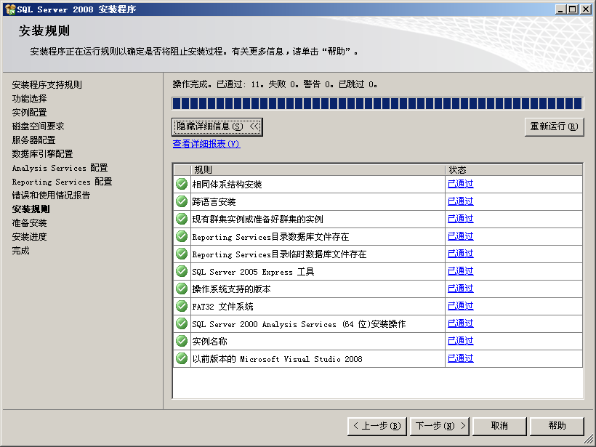Open 已通过 link for Visual Studio 2008 rule
596x447 pixels.
click(461, 358)
